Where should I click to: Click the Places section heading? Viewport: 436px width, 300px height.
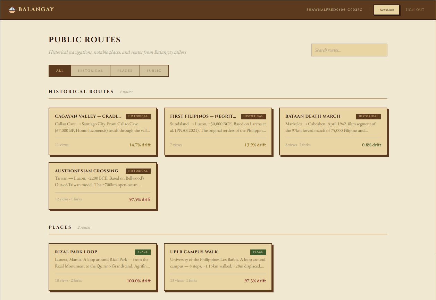tap(60, 227)
